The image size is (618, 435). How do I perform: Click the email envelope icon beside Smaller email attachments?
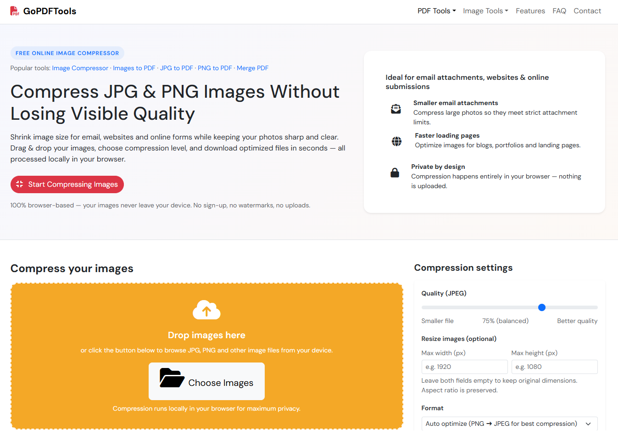click(395, 109)
